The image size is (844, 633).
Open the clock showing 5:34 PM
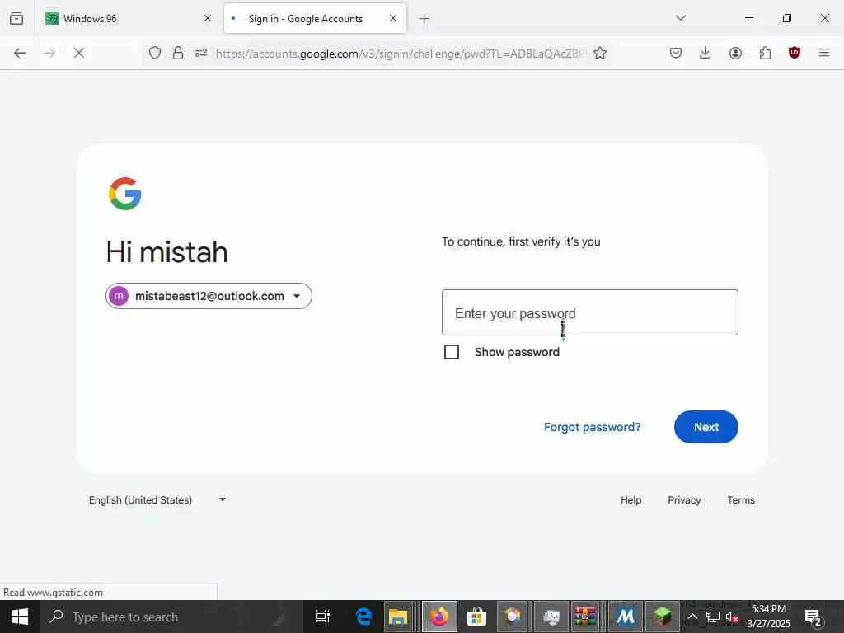coord(769,617)
